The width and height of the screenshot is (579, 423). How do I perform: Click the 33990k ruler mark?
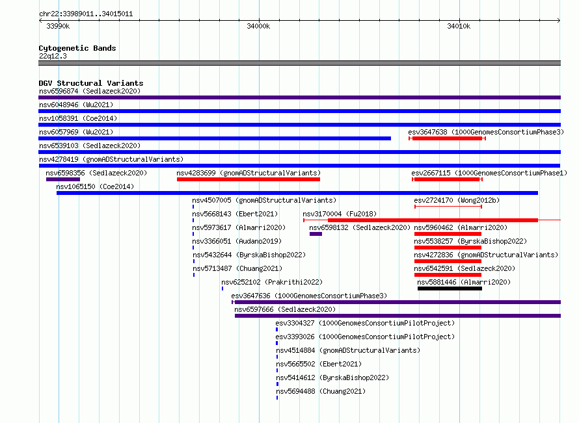pos(58,26)
